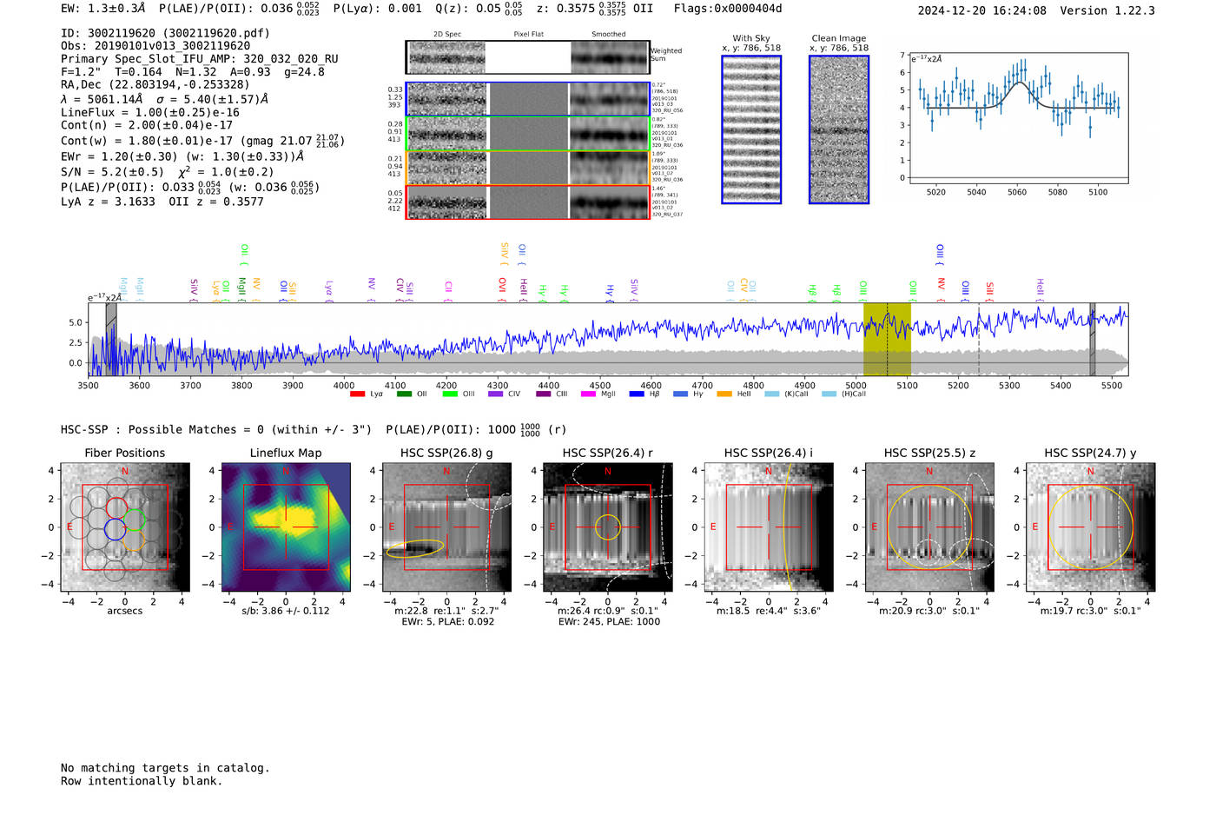Click the orange HeII legend swatch

(724, 394)
